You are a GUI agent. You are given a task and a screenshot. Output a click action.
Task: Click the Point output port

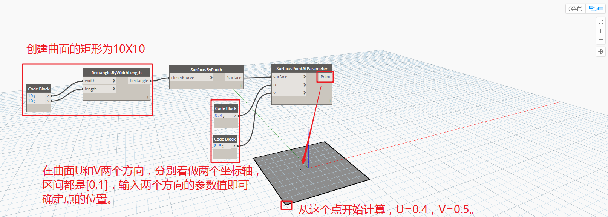[x=325, y=77]
